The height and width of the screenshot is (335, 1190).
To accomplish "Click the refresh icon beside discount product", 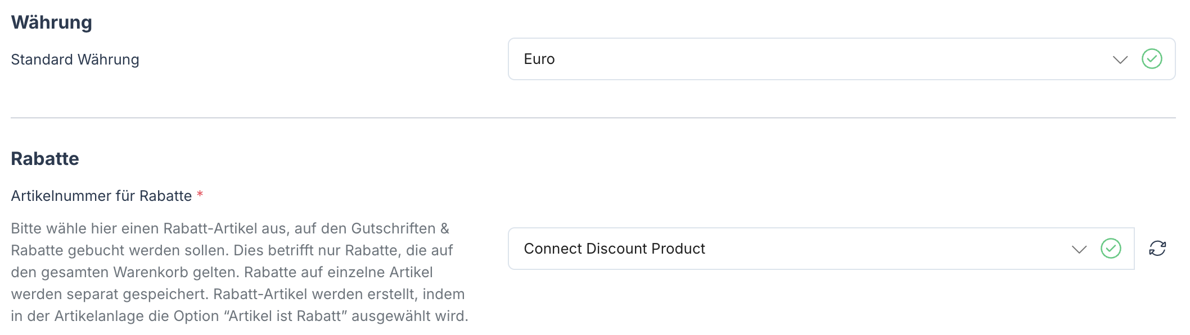I will [x=1157, y=249].
